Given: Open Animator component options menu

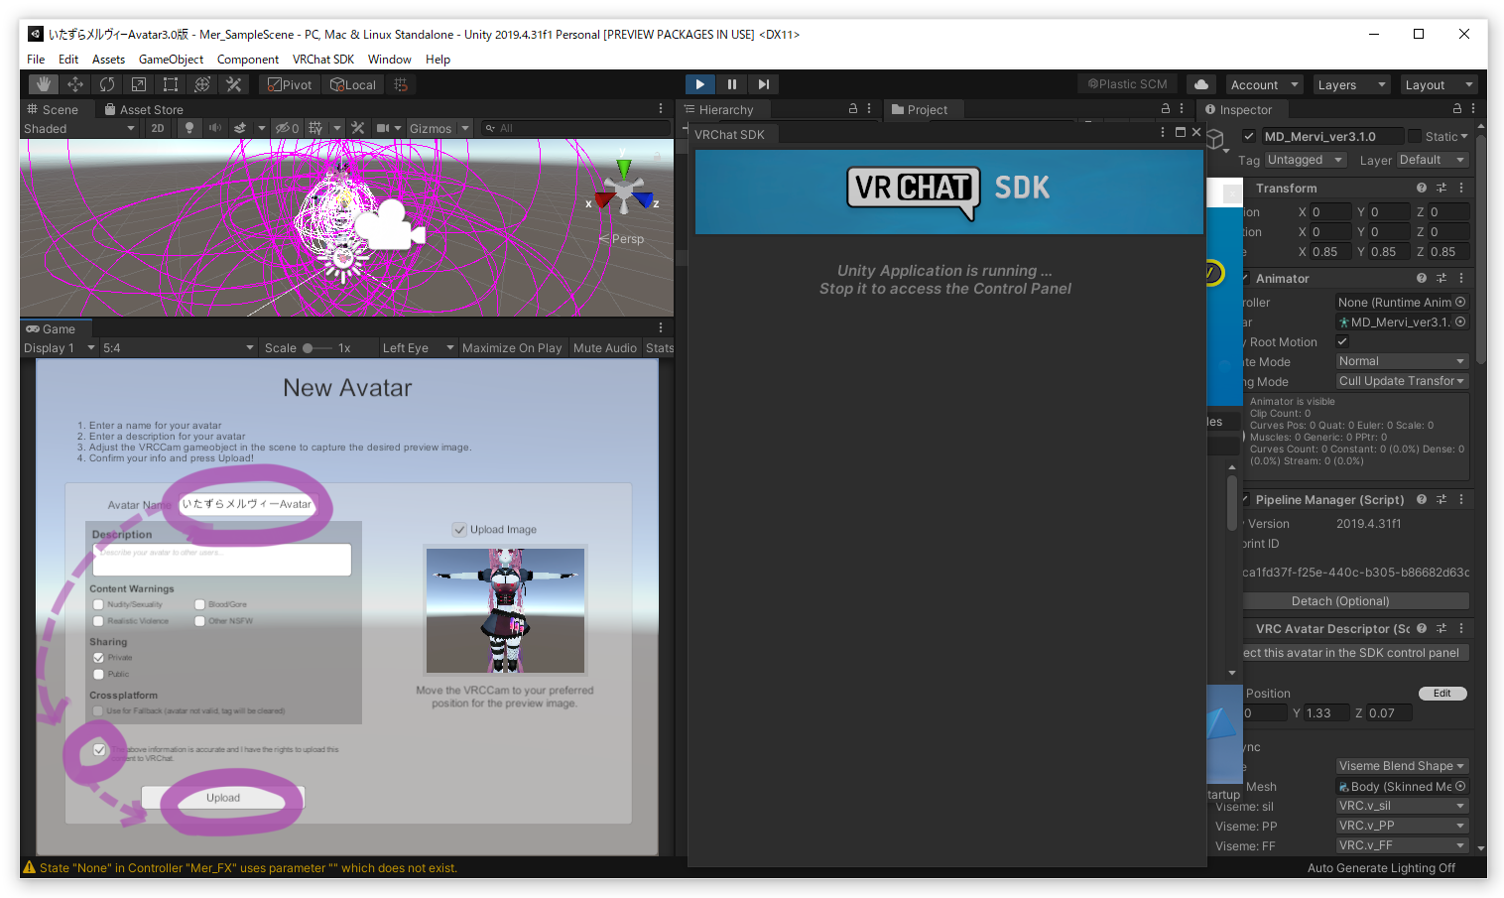Looking at the screenshot, I should coord(1461,278).
